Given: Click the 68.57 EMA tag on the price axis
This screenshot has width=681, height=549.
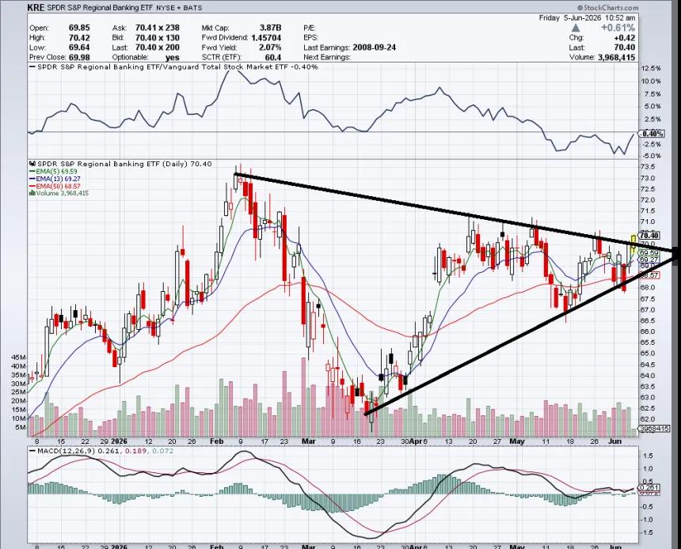Looking at the screenshot, I should click(x=649, y=275).
